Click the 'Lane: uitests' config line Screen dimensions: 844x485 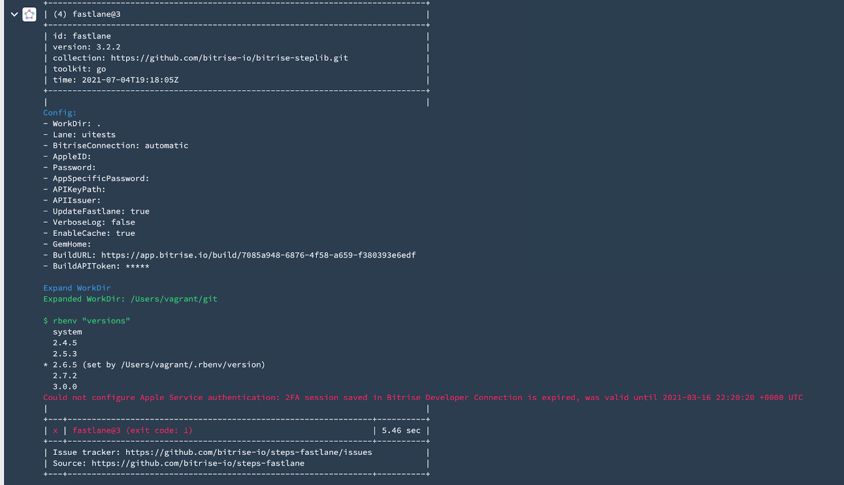click(x=84, y=135)
